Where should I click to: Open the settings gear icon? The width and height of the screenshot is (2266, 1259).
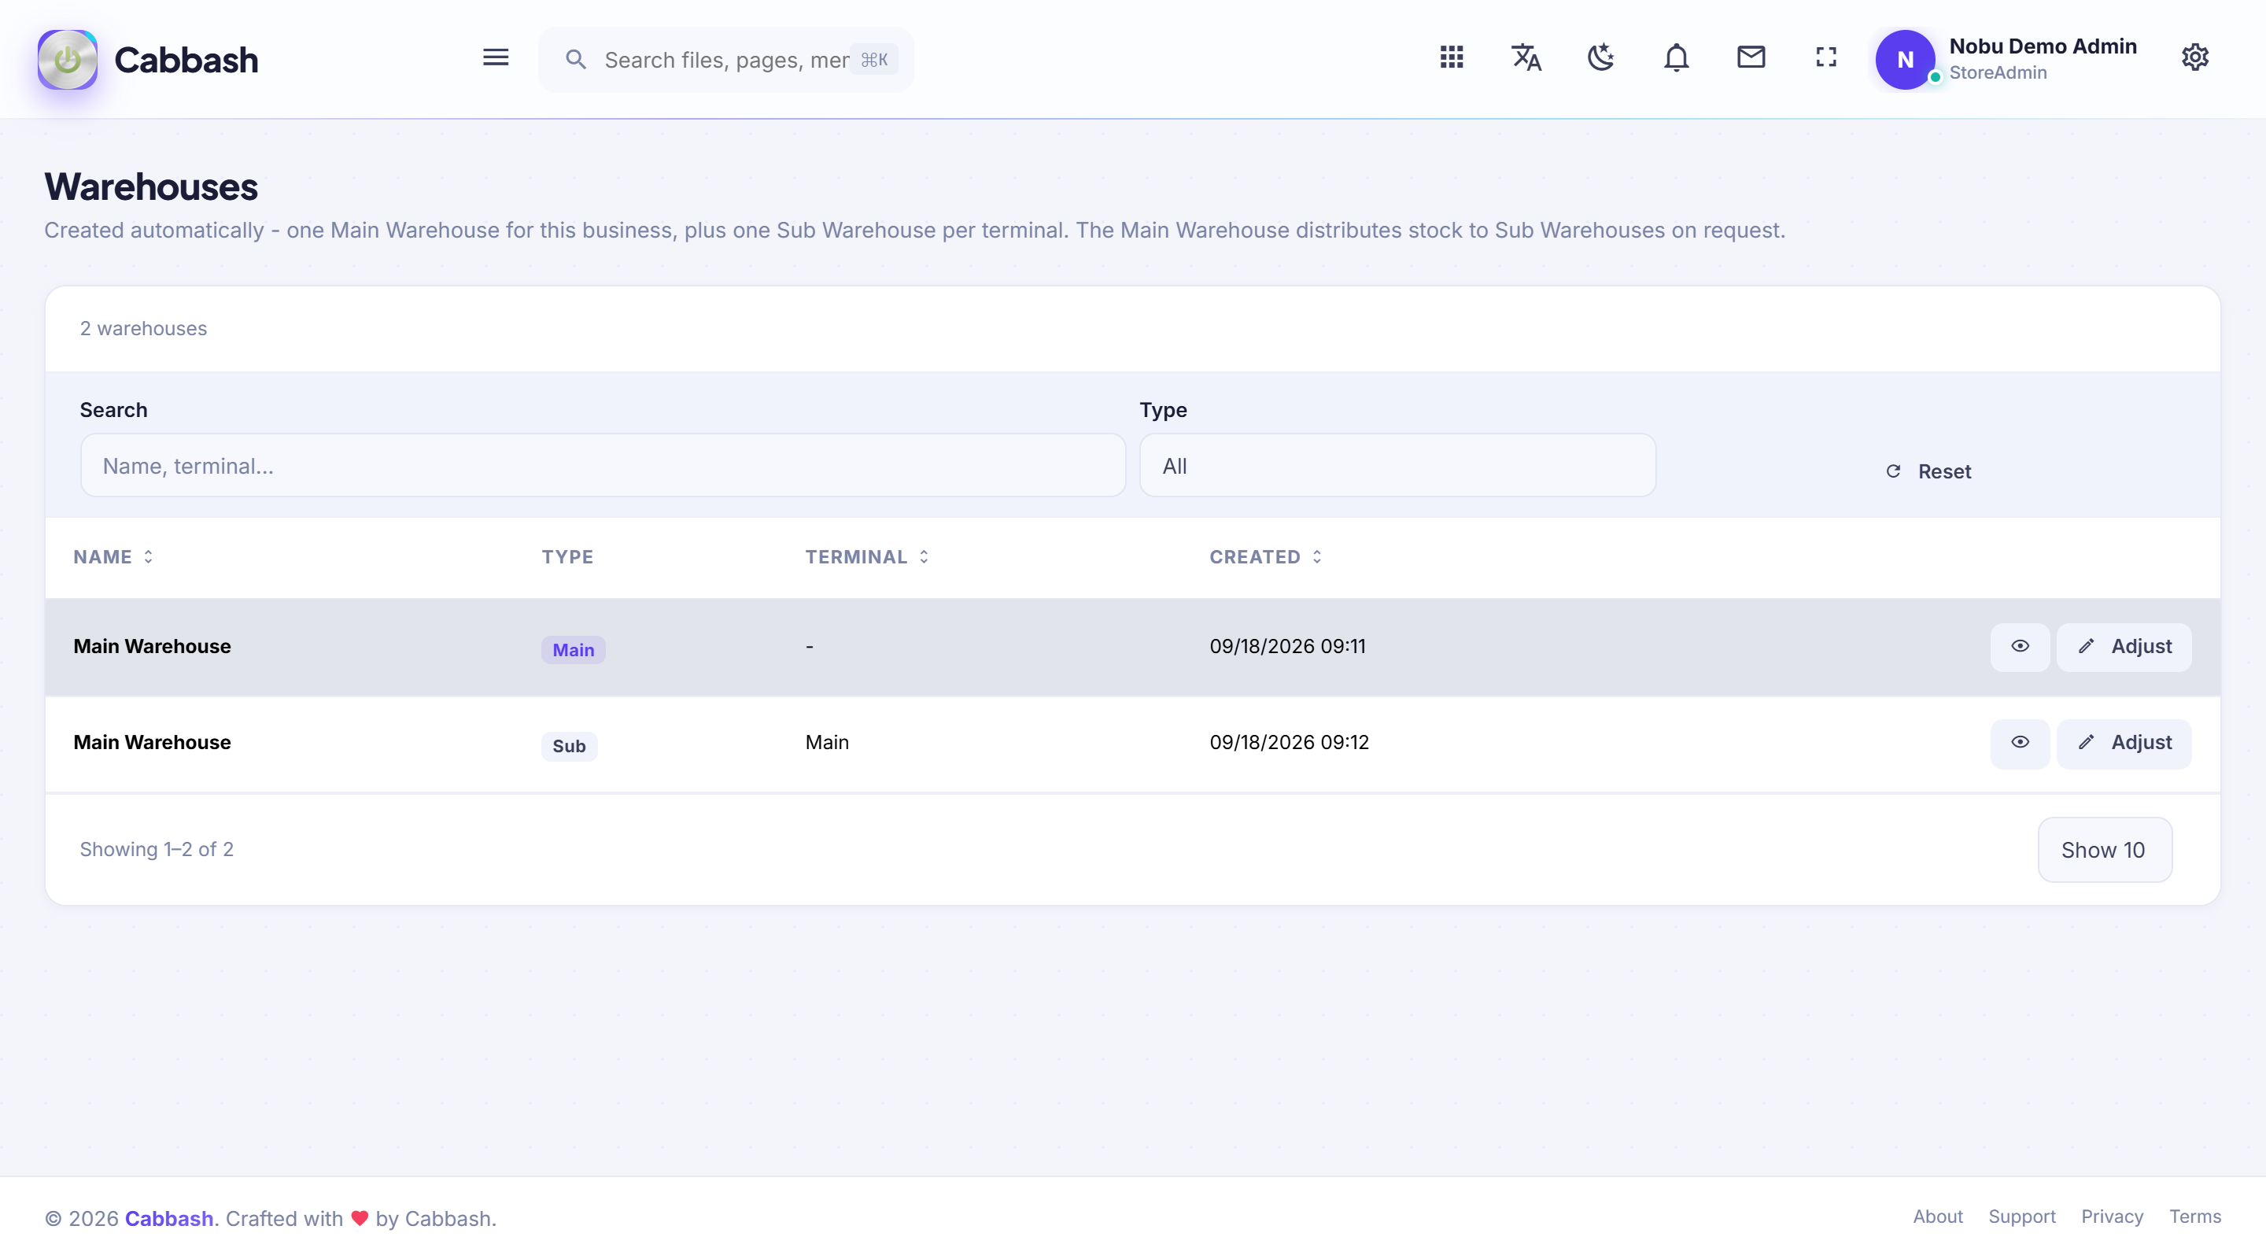click(x=2196, y=58)
